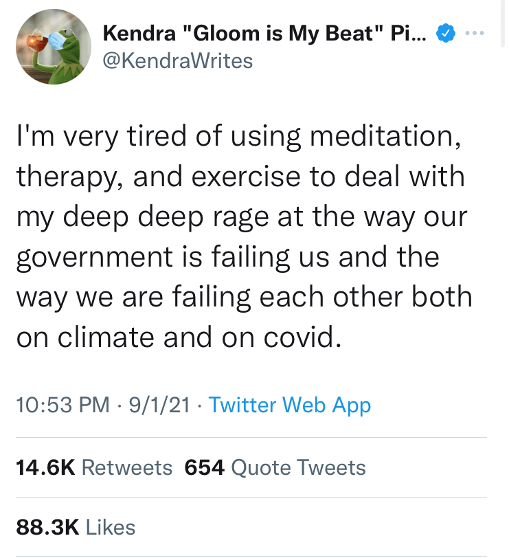509x558 pixels.
Task: Open the tweet's more options ellipsis menu
Action: tap(474, 32)
